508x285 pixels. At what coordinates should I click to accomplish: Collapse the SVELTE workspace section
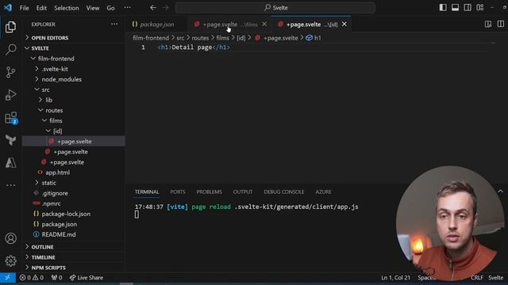click(x=74, y=48)
